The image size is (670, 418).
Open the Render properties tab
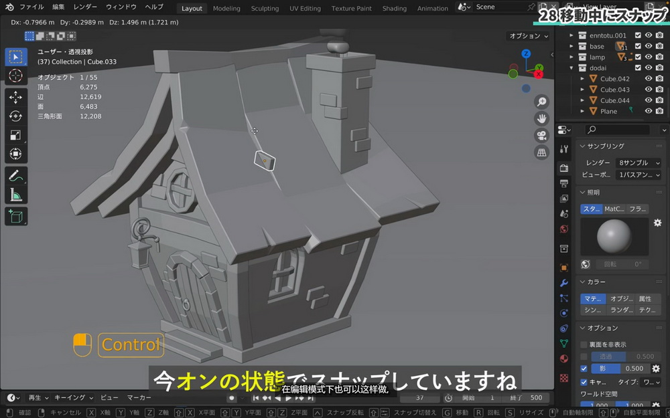click(564, 168)
